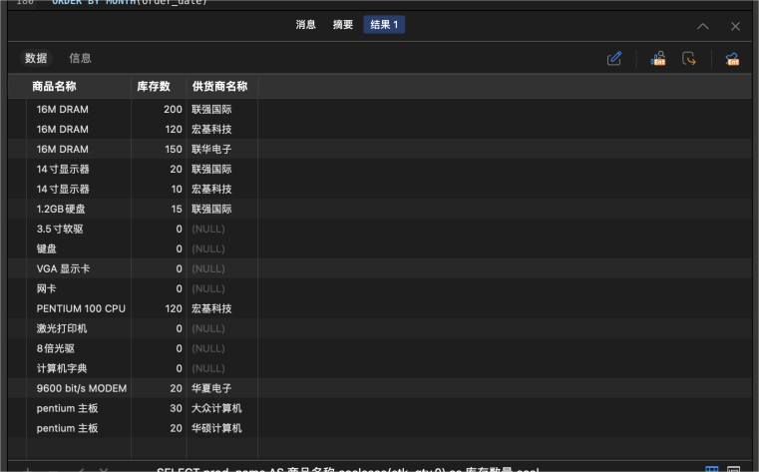The width and height of the screenshot is (759, 472).
Task: Click the document with orange arrow icon
Action: click(x=688, y=59)
